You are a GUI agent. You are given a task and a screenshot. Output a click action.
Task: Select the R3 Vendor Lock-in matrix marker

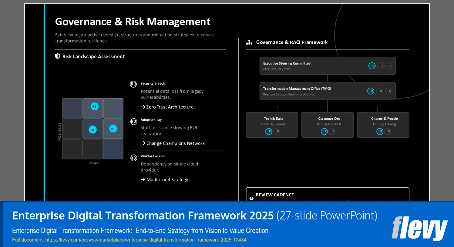point(93,129)
